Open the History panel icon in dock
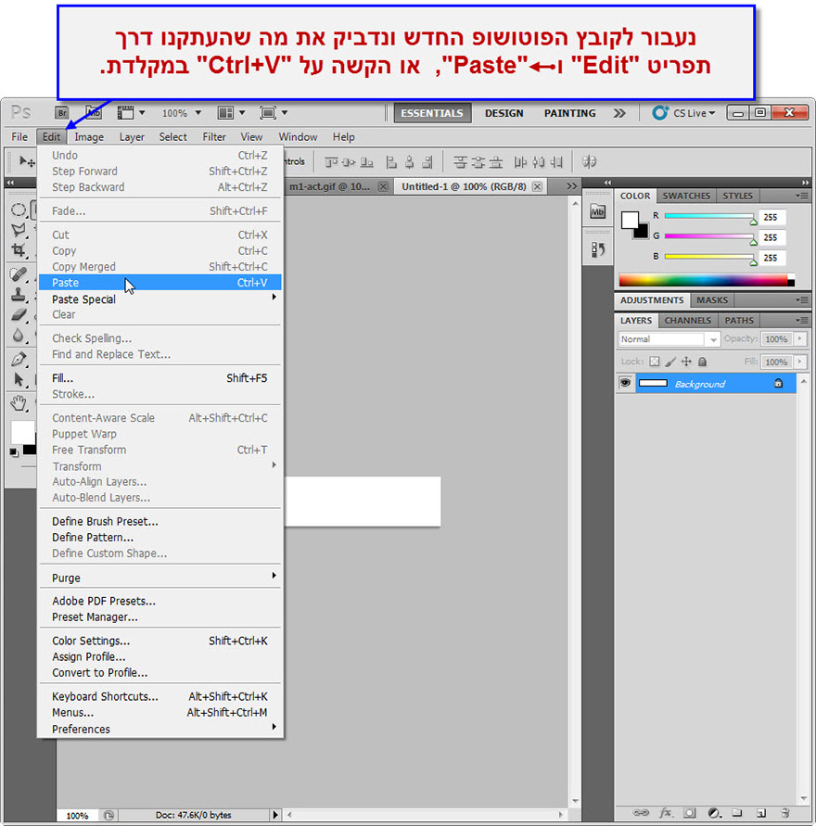816x826 pixels. click(598, 249)
